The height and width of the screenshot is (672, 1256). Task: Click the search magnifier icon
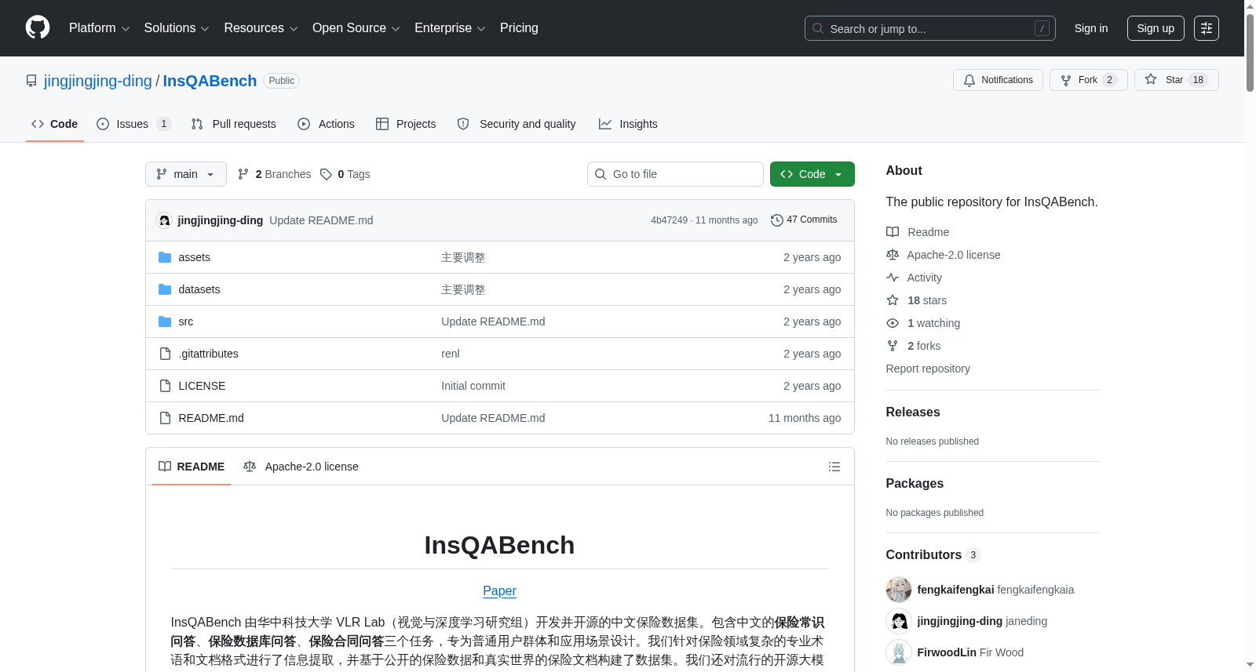[x=818, y=28]
